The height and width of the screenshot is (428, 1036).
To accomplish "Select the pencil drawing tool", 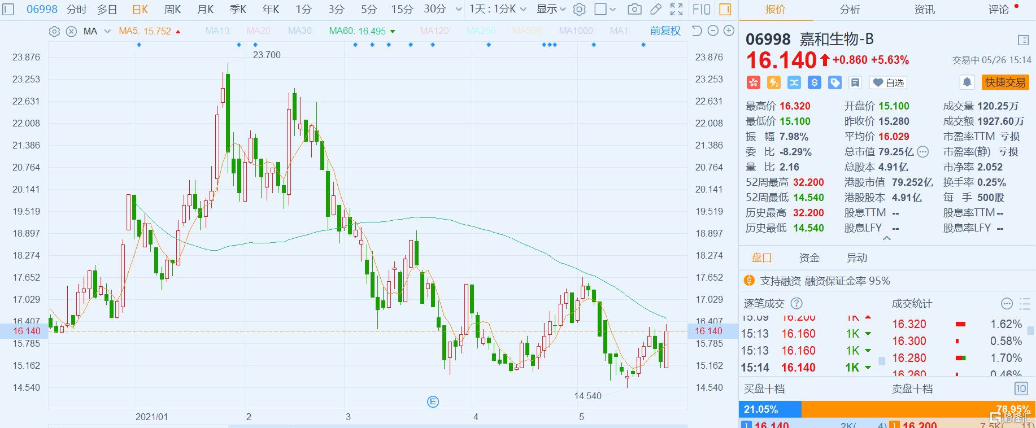I will 655,9.
